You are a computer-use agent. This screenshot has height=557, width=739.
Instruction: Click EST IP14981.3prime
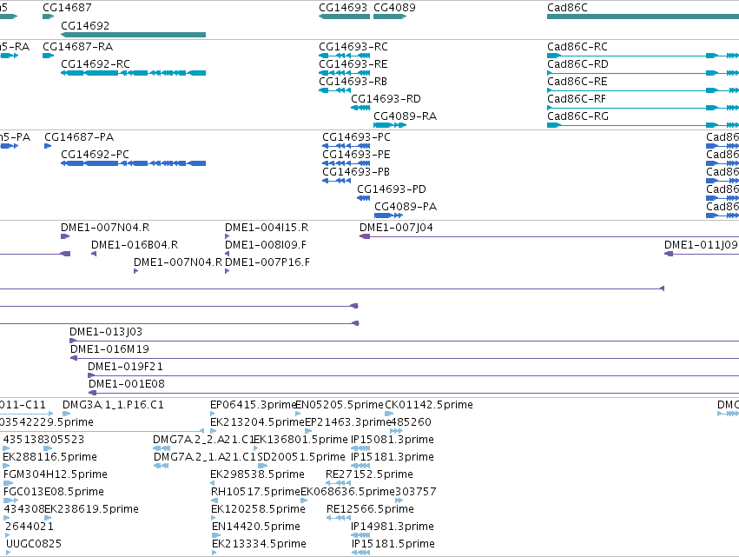[x=393, y=527]
